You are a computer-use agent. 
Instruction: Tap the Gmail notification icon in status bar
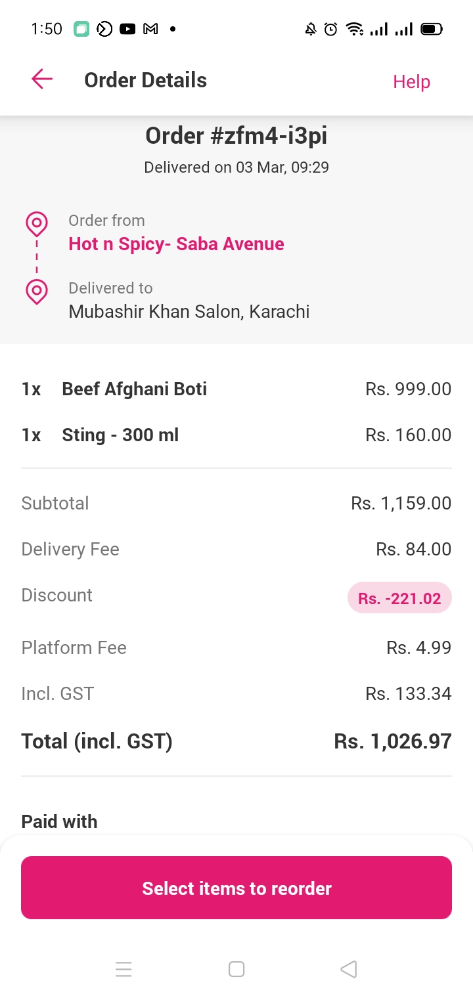pos(150,29)
